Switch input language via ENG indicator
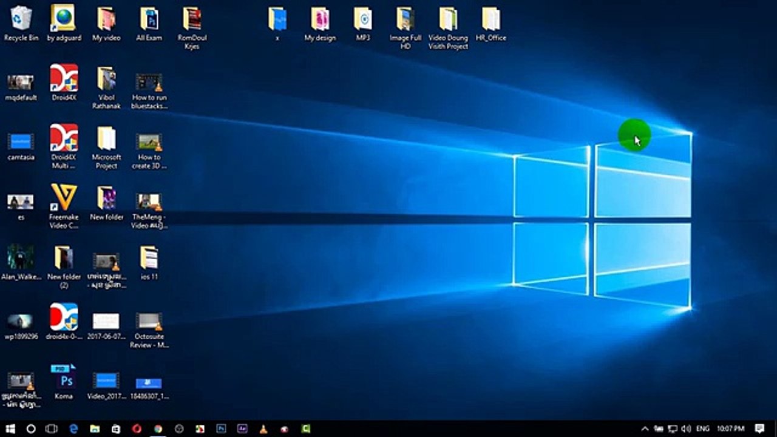The height and width of the screenshot is (437, 777). (702, 429)
